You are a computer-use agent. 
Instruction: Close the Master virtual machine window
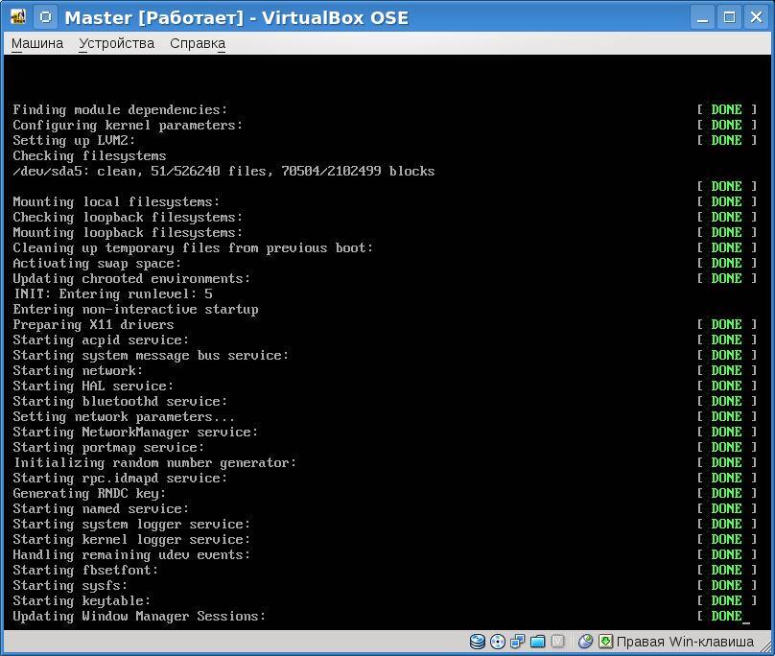pyautogui.click(x=755, y=17)
